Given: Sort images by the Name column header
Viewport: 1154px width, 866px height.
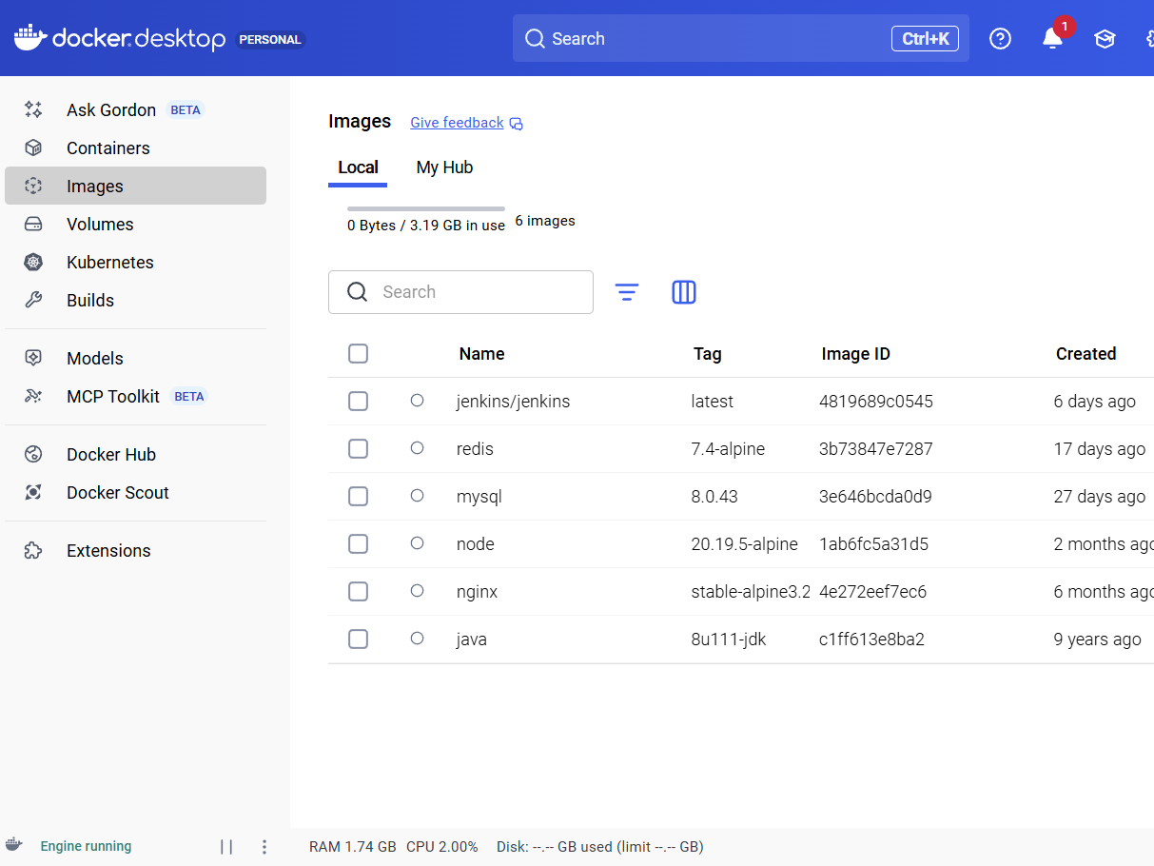Looking at the screenshot, I should point(481,354).
